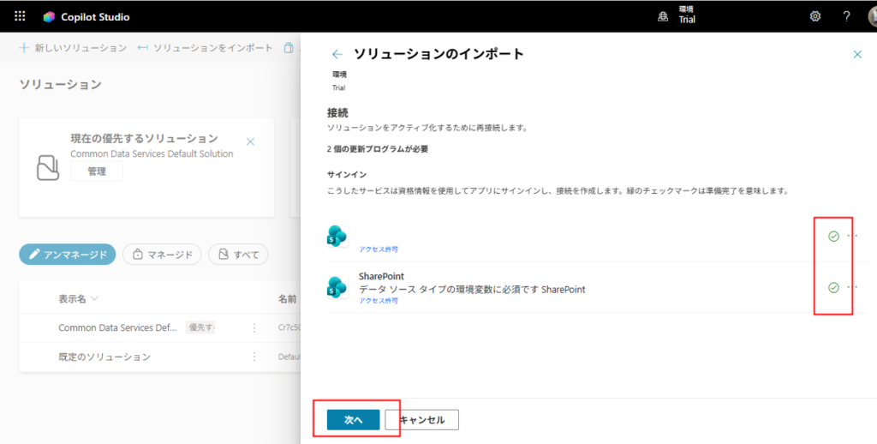
Task: Close the solution import panel
Action: coord(857,54)
